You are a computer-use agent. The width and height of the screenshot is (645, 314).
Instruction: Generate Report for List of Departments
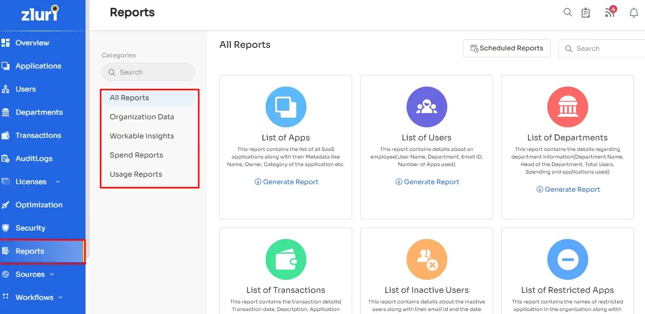click(x=568, y=189)
